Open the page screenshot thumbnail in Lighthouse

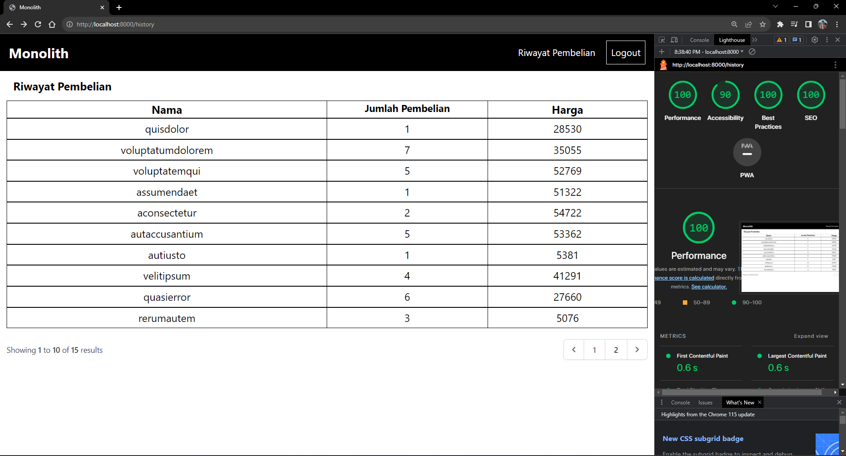pyautogui.click(x=790, y=257)
